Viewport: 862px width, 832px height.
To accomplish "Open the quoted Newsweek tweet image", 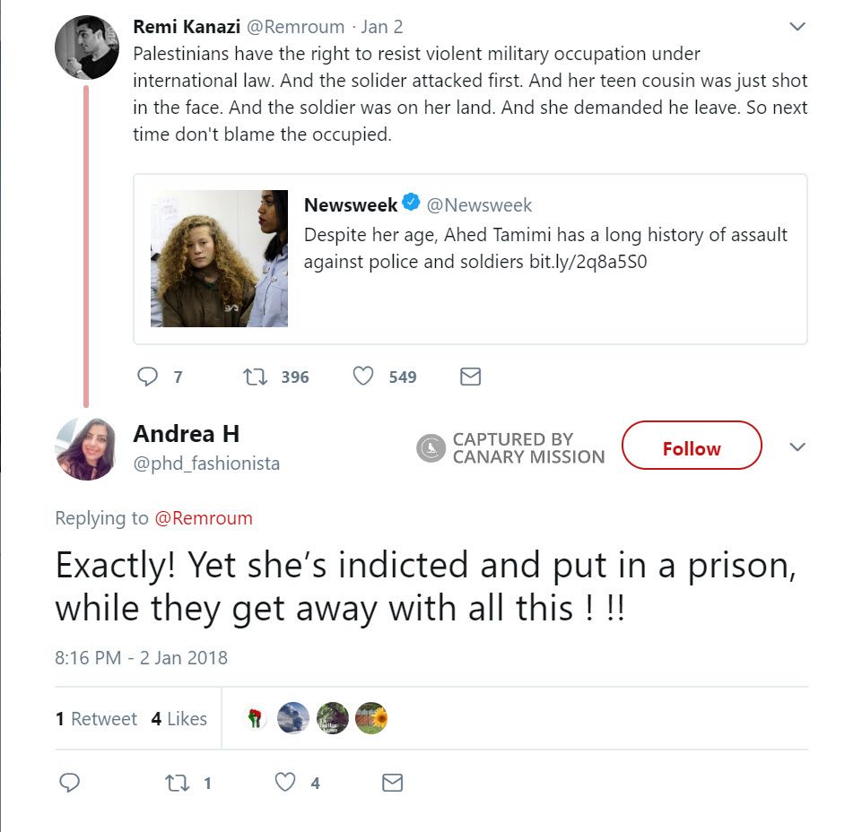I will 219,258.
